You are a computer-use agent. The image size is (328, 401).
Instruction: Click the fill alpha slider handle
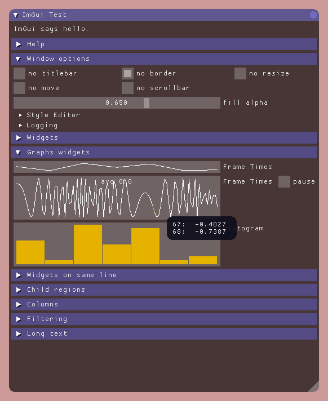[x=147, y=103]
